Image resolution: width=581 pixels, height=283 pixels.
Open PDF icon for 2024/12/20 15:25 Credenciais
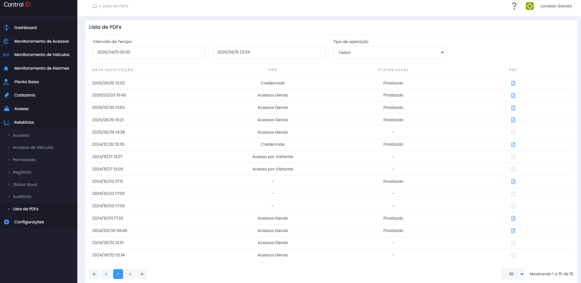[513, 145]
